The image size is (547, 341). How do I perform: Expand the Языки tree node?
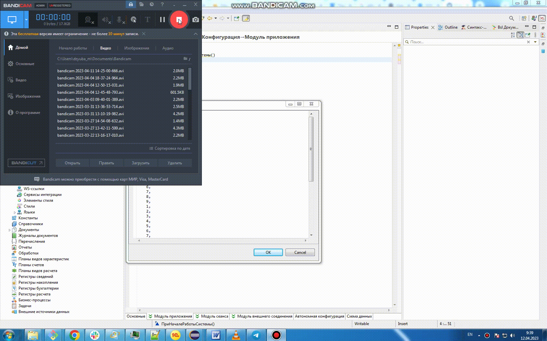pyautogui.click(x=14, y=212)
